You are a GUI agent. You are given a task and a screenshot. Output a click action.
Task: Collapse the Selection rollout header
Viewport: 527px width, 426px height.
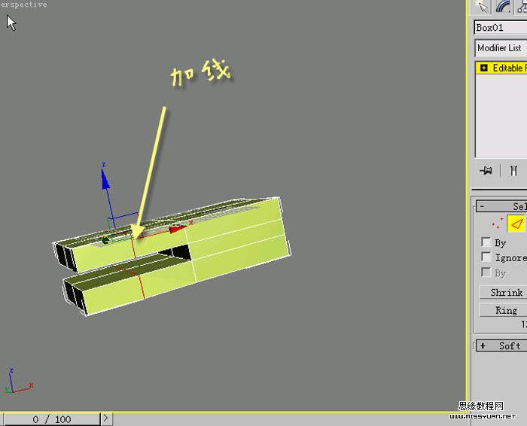tap(501, 206)
